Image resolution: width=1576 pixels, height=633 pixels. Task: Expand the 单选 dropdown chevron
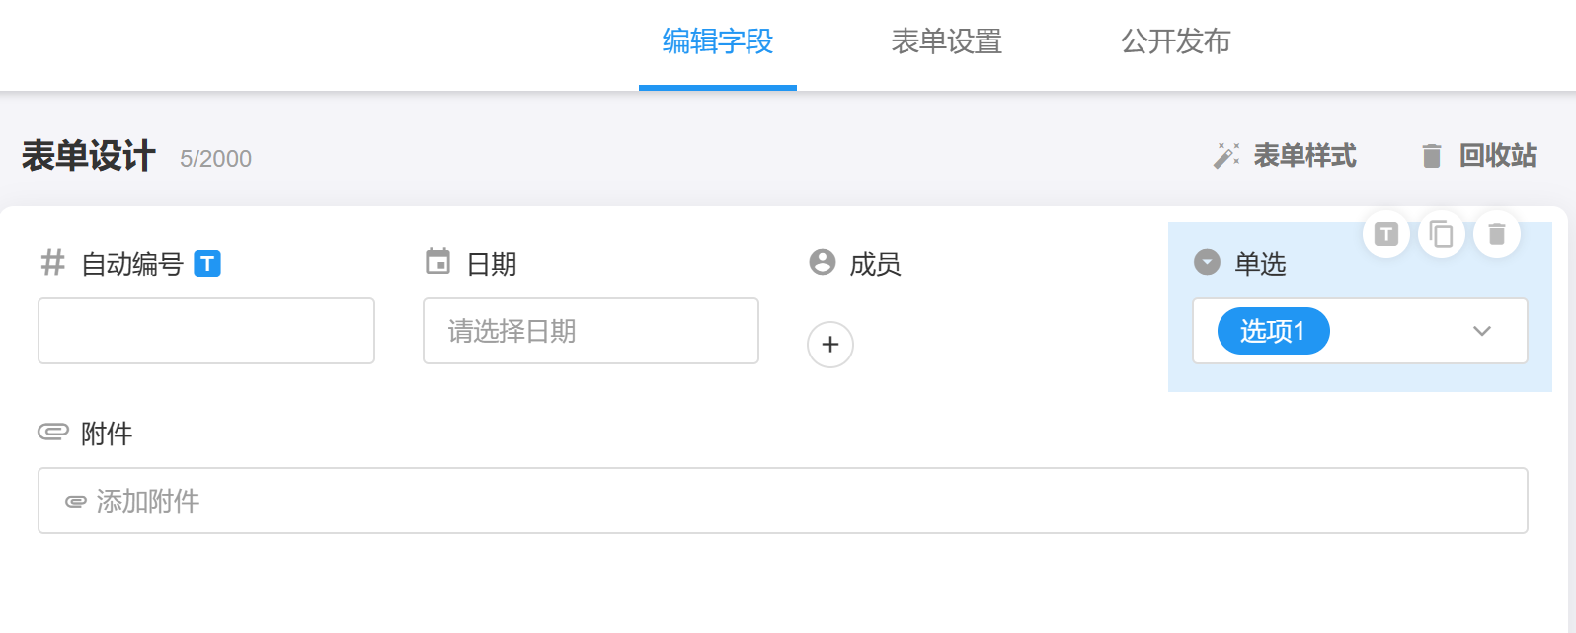(1481, 331)
